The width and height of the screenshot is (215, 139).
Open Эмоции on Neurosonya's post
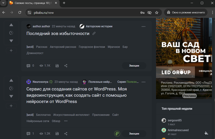[x=134, y=133]
